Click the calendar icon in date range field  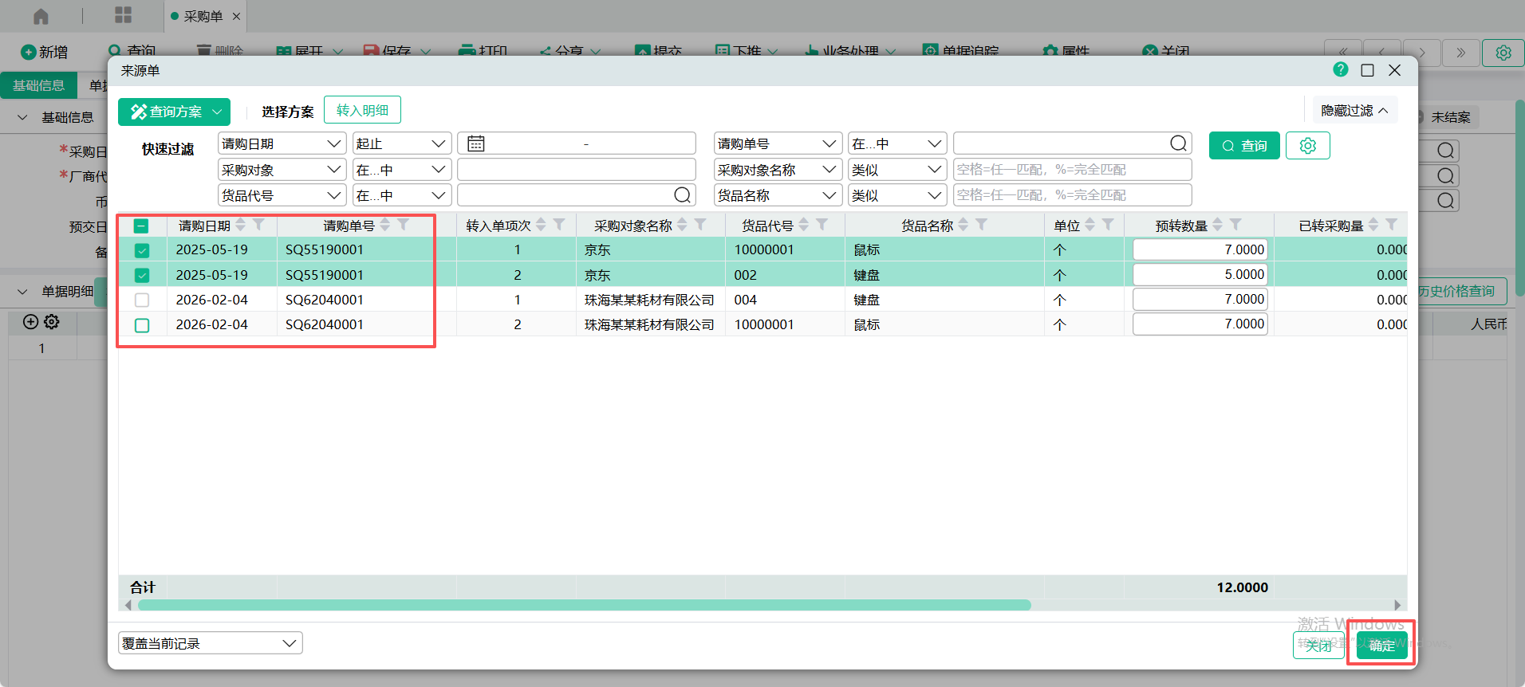pos(476,144)
